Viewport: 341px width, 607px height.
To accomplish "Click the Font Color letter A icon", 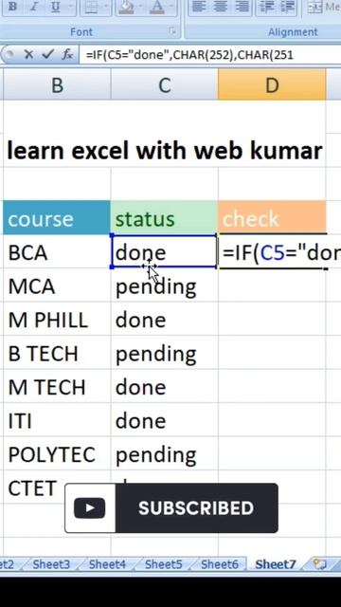I will (159, 7).
